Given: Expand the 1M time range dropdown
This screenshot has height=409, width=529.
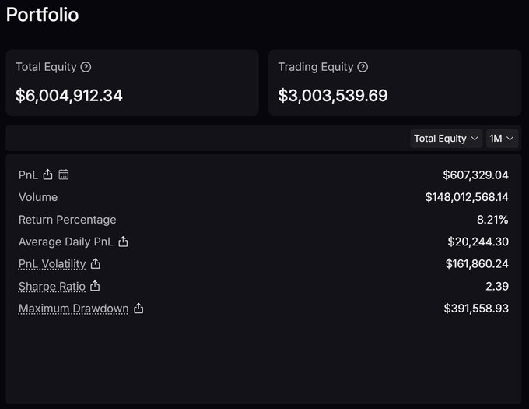Looking at the screenshot, I should click(x=502, y=139).
